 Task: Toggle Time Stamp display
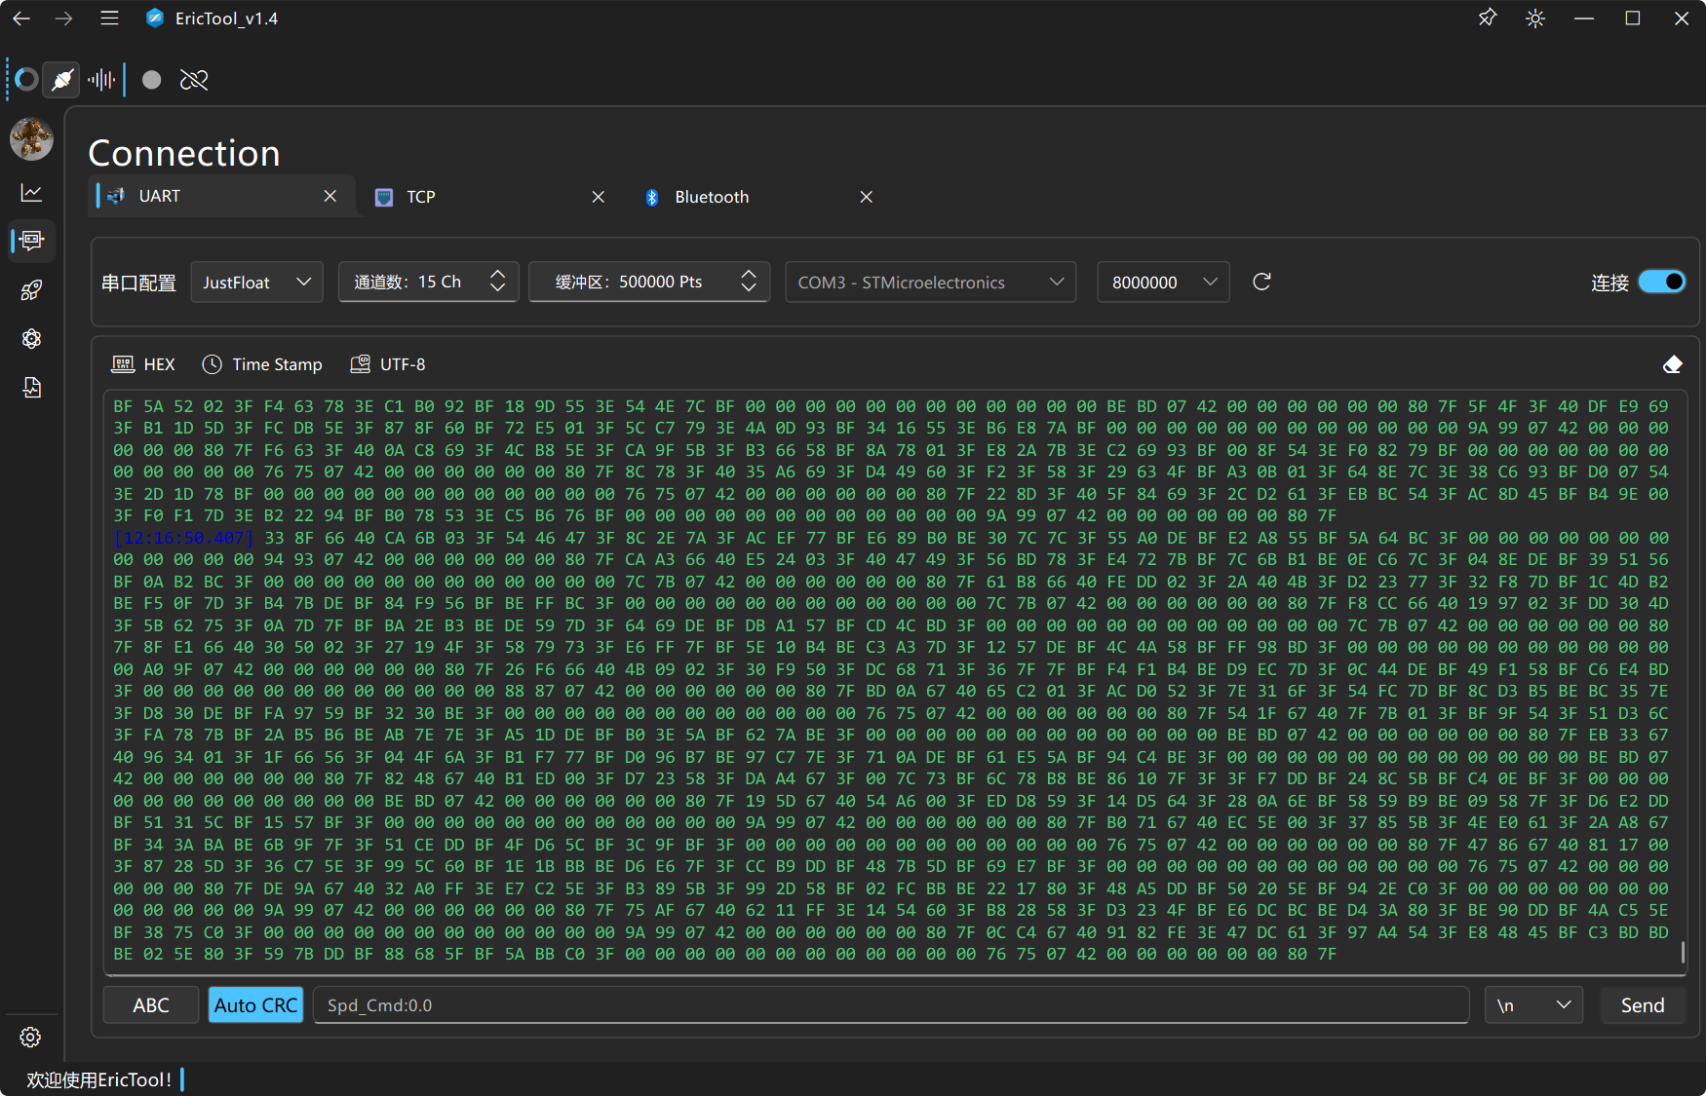[262, 364]
